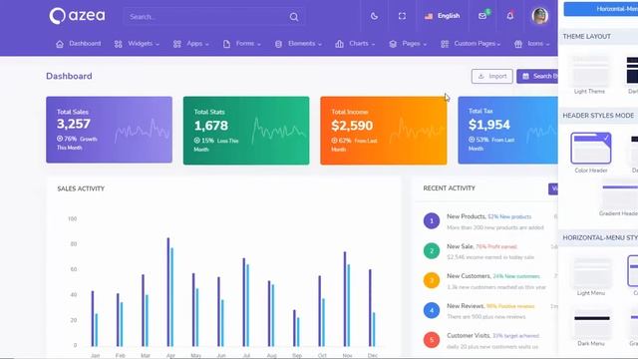Click the Apps grid icon
The image size is (638, 359).
coord(177,44)
